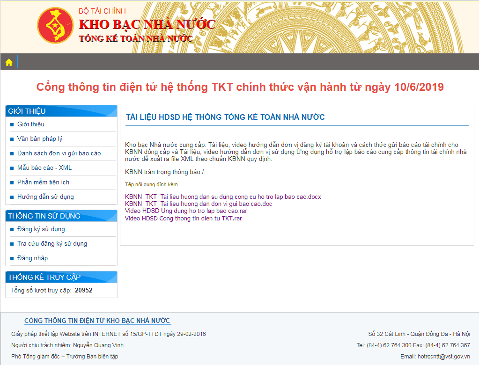Open the Giới thiệu sidebar link

(x=31, y=124)
